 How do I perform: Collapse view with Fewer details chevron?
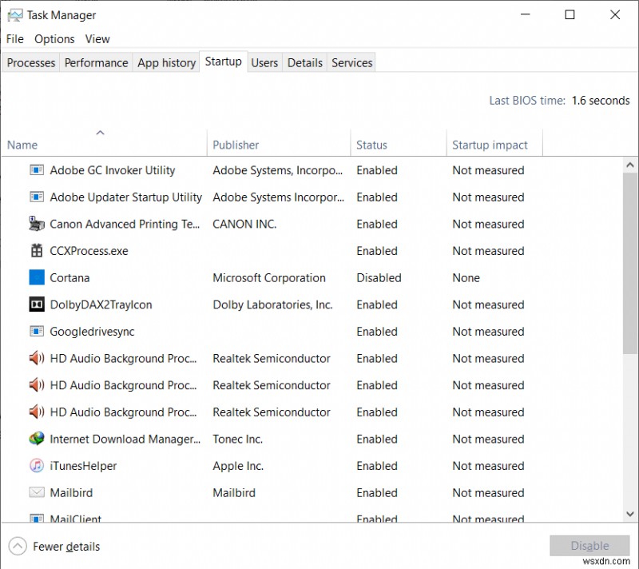point(17,547)
